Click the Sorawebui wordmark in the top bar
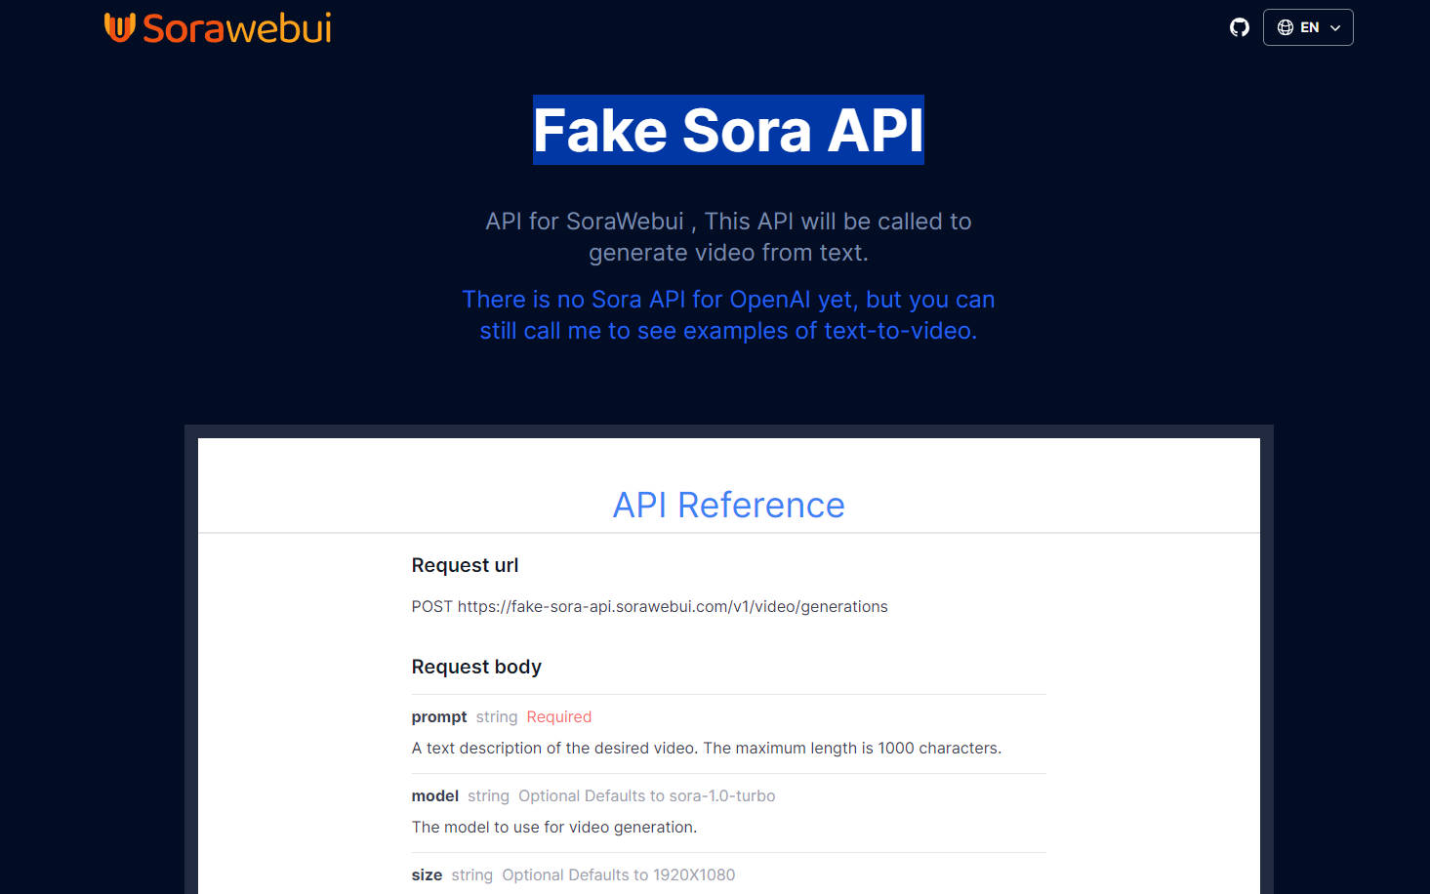Screen dimensions: 1430x894 (x=237, y=28)
